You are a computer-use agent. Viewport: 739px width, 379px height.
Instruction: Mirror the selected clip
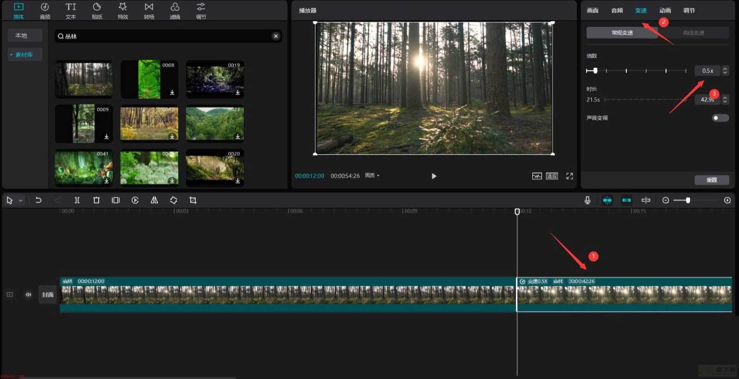(x=154, y=200)
